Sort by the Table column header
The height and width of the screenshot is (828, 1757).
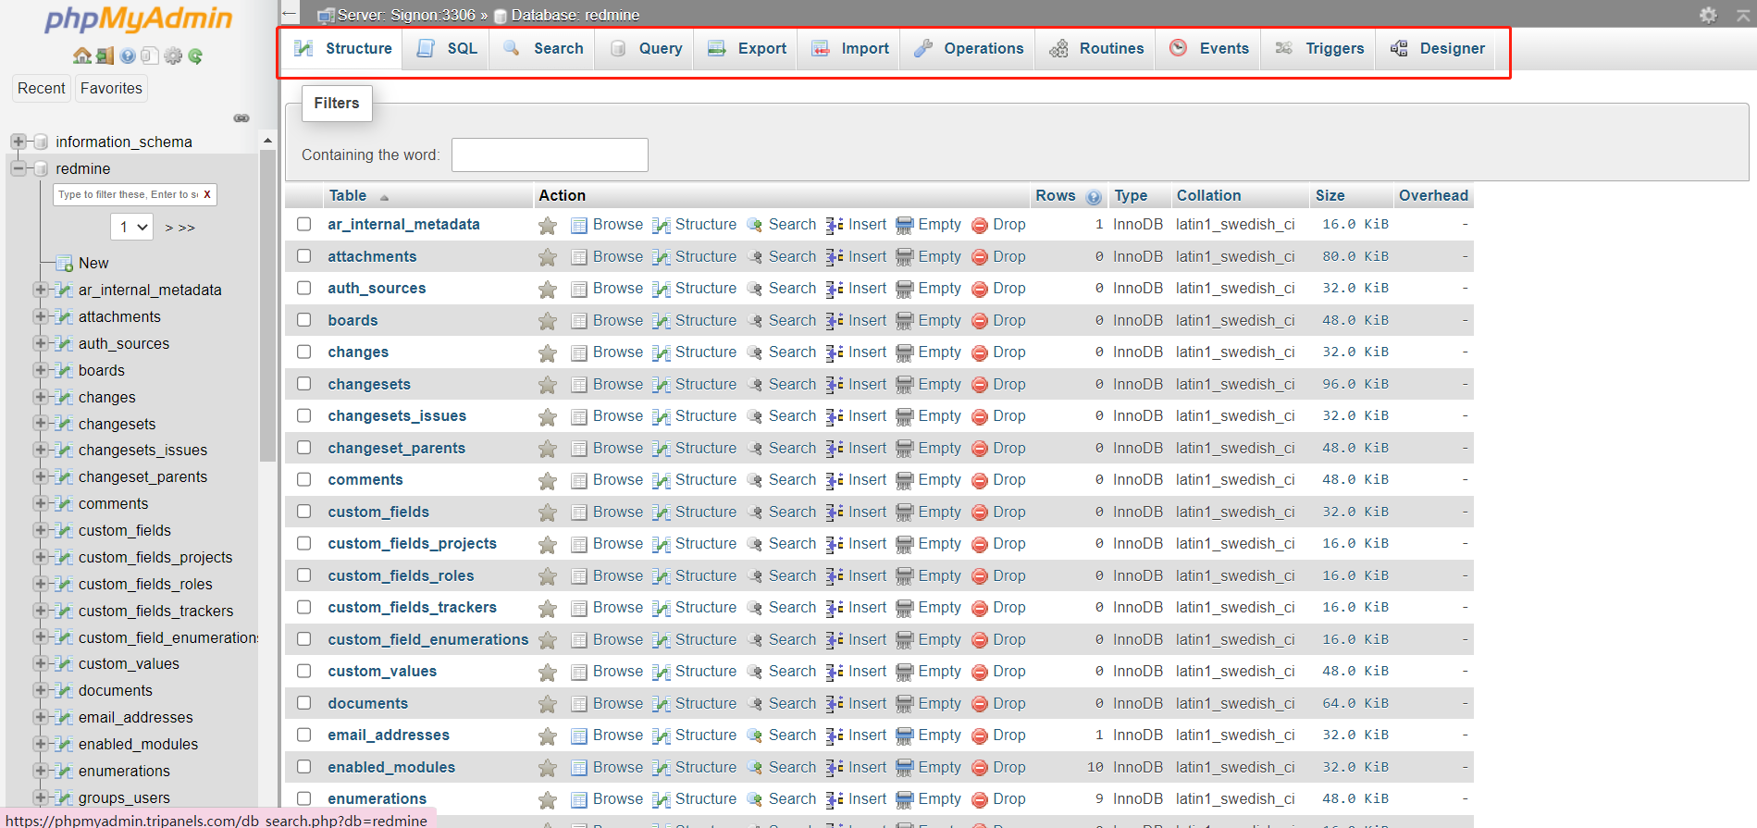click(x=348, y=196)
